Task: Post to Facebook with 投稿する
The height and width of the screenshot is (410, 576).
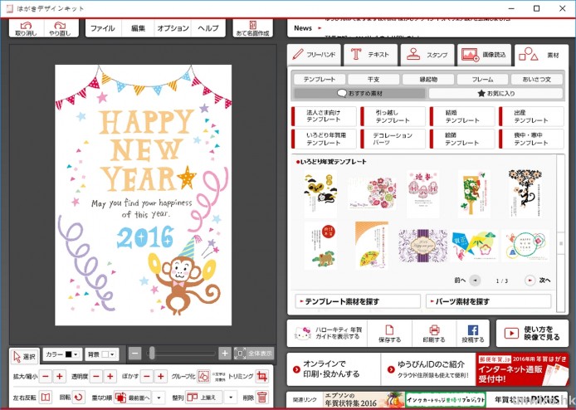Action: point(473,333)
